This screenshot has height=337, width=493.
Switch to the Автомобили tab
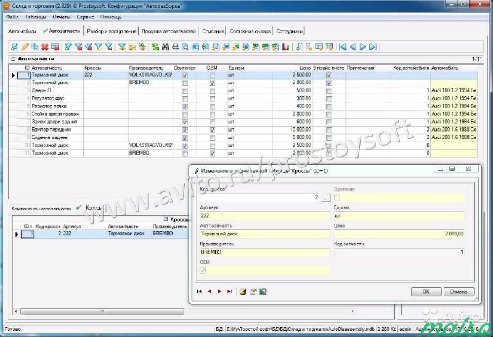coord(22,32)
